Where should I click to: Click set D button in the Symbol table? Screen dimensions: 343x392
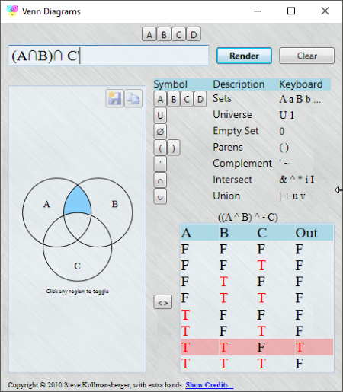click(x=200, y=99)
